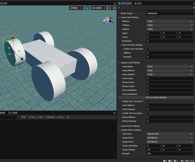Switch to the 服务 tab
195x162 pixels.
point(138,3)
